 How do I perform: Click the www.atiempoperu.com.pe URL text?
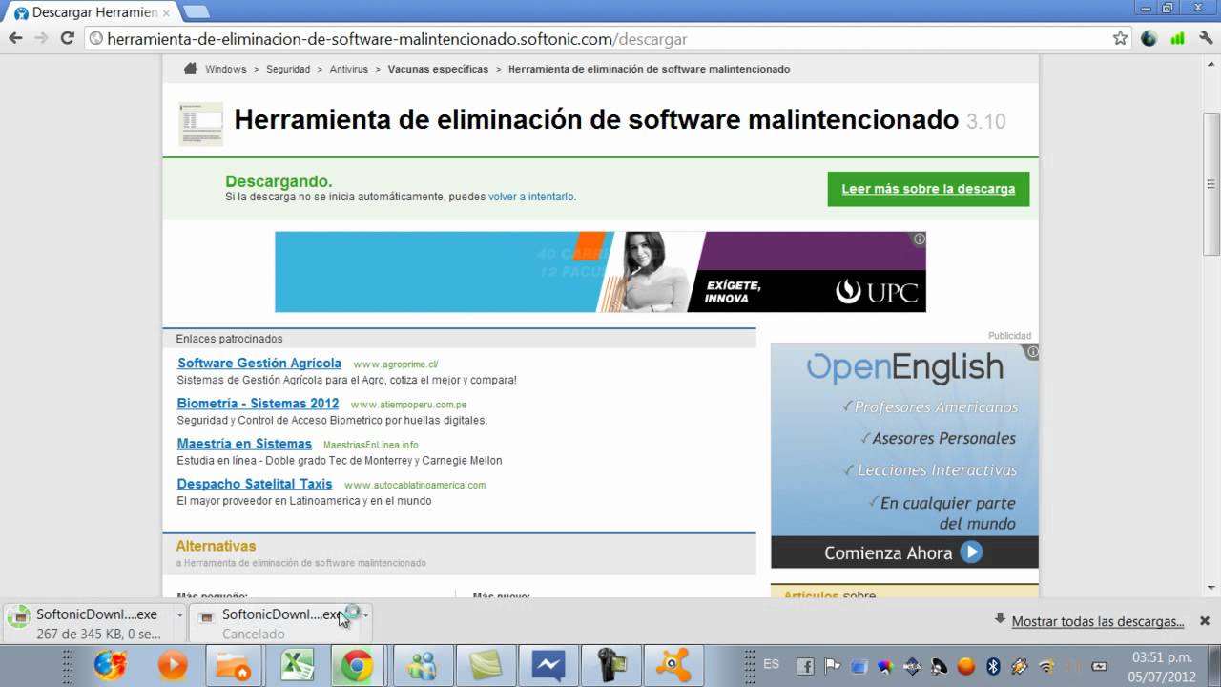[x=408, y=405]
